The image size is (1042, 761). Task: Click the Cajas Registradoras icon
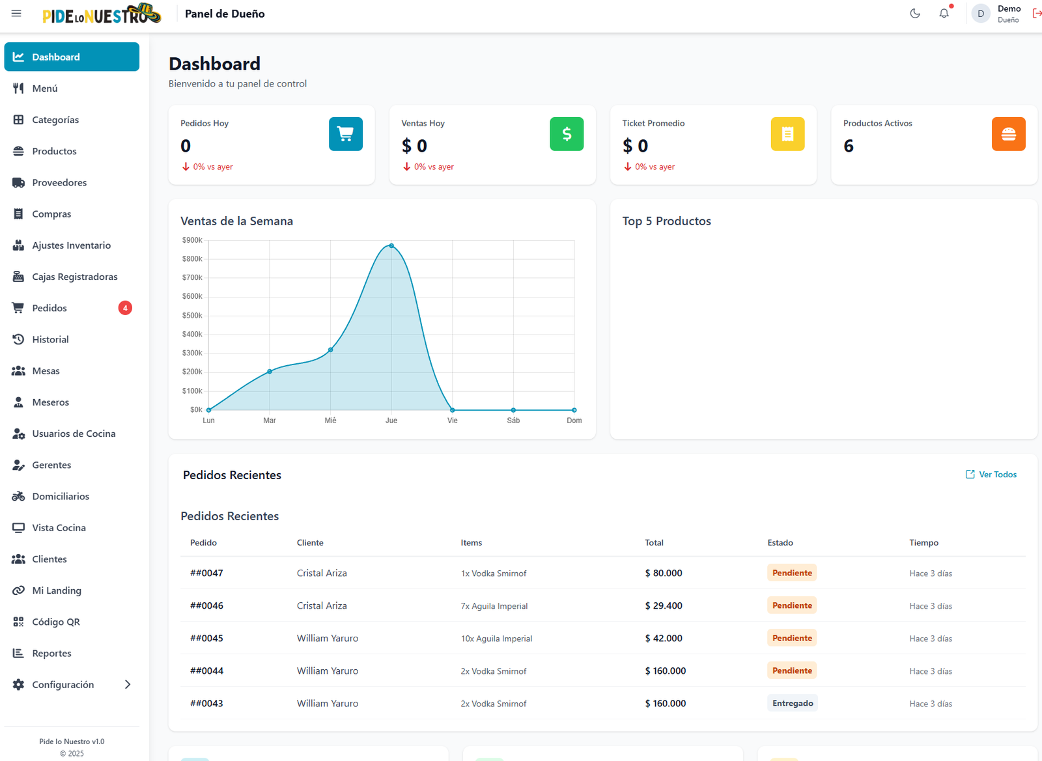18,276
